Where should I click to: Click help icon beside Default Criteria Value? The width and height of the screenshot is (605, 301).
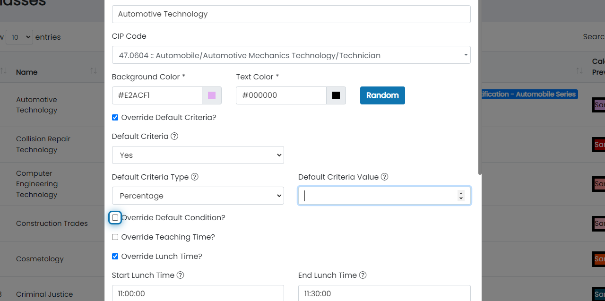pos(385,177)
